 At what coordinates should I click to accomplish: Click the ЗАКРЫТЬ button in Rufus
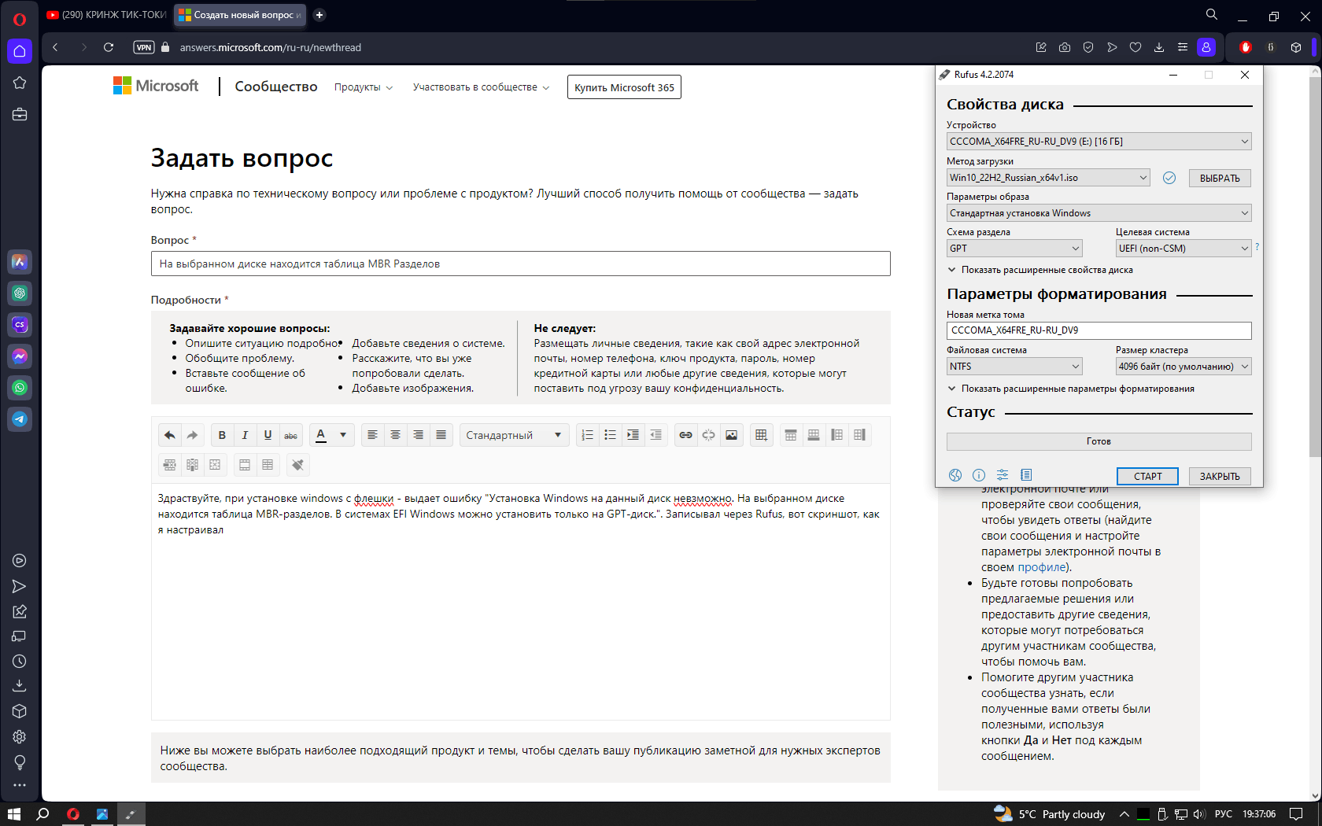pos(1220,476)
